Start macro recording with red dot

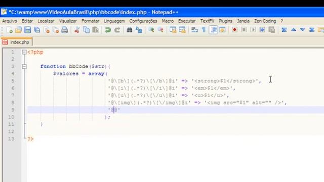point(234,30)
